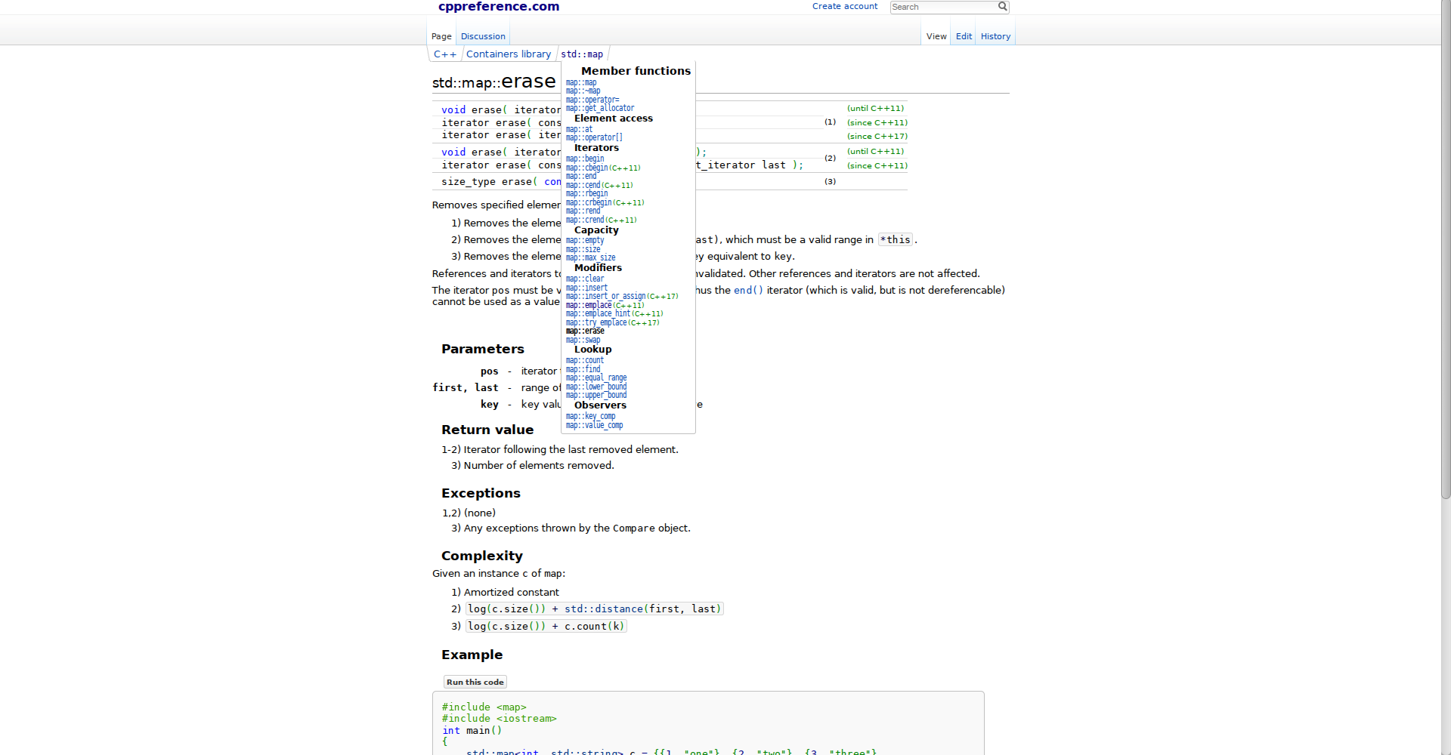
Task: Open map::rend menu entry
Action: click(x=583, y=211)
